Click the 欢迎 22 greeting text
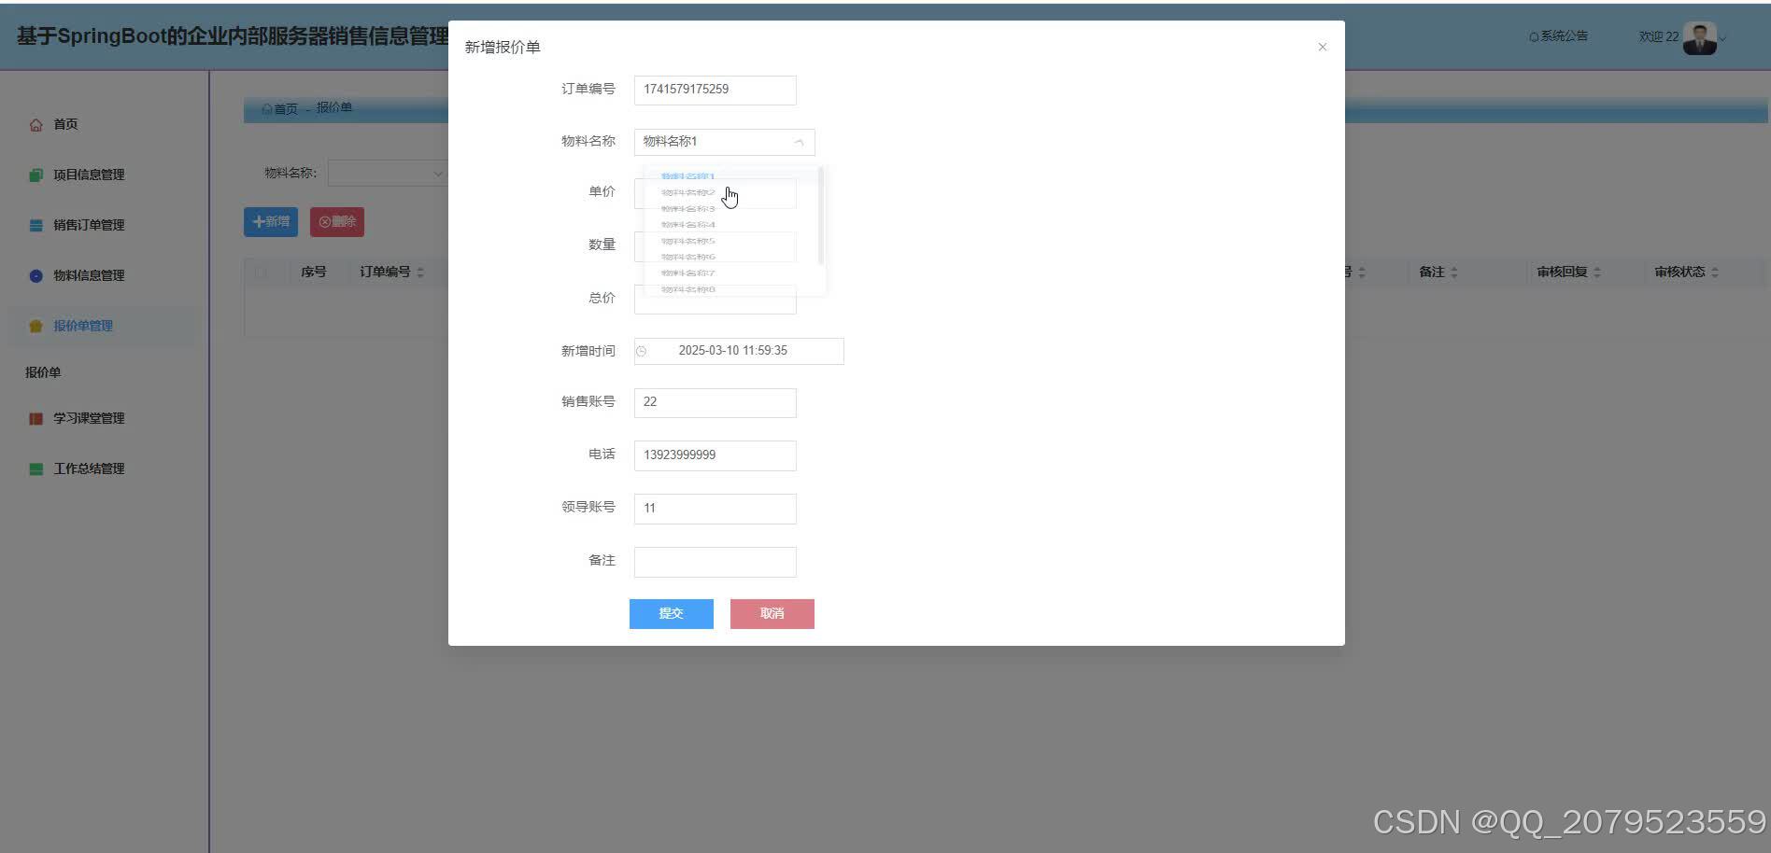This screenshot has height=853, width=1771. [x=1659, y=37]
